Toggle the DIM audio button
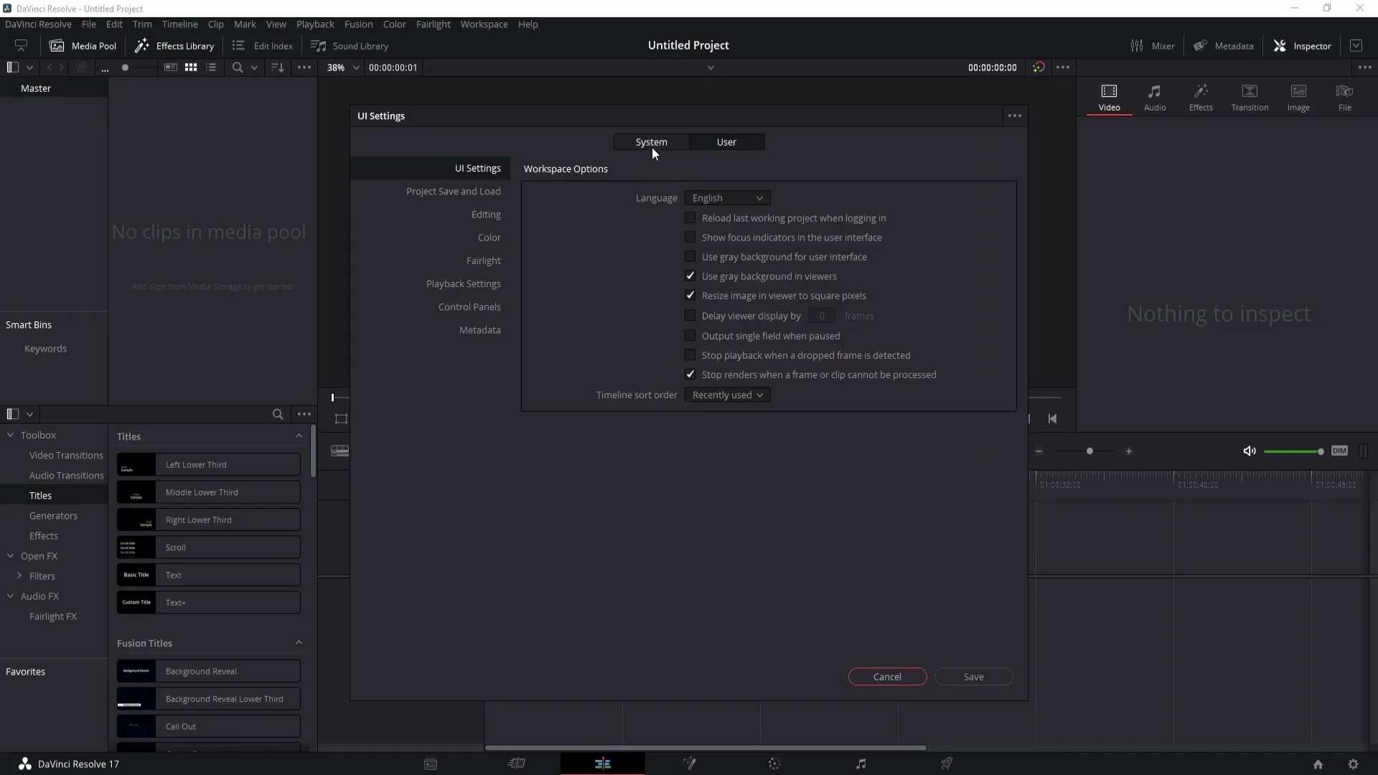Screen dimensions: 1378x775 pyautogui.click(x=1339, y=451)
